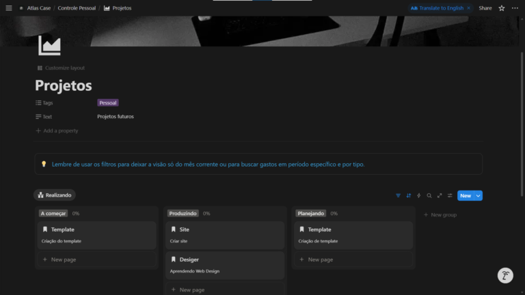Image resolution: width=525 pixels, height=295 pixels.
Task: Go to Controle Pessoal in breadcrumb
Action: pos(77,8)
